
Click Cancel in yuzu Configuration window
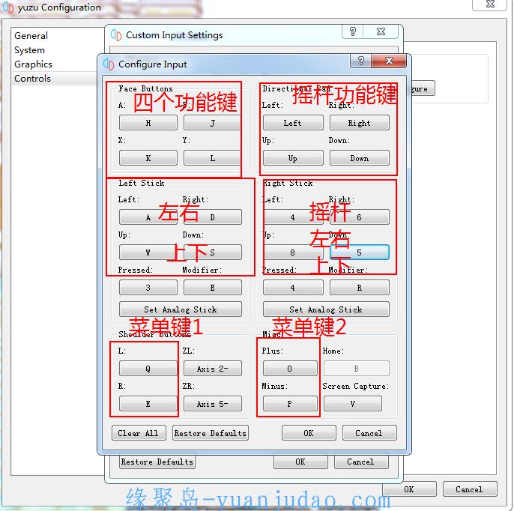[469, 489]
